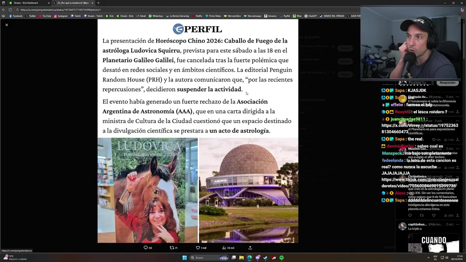
Task: Open a new browser tab
Action: click(x=98, y=3)
